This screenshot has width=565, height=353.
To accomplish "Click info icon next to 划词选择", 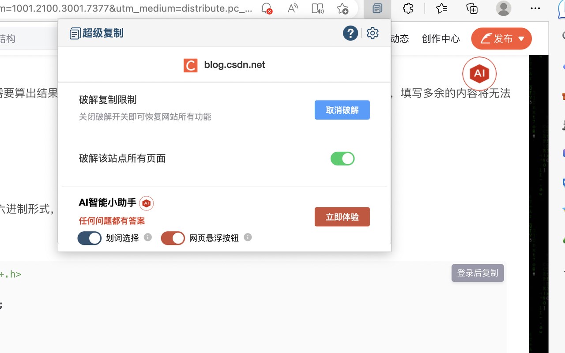I will click(148, 237).
